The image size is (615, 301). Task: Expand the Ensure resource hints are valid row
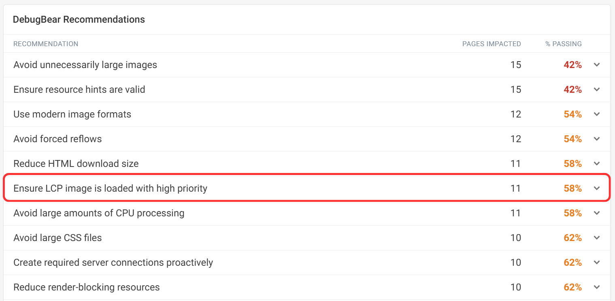pyautogui.click(x=596, y=90)
